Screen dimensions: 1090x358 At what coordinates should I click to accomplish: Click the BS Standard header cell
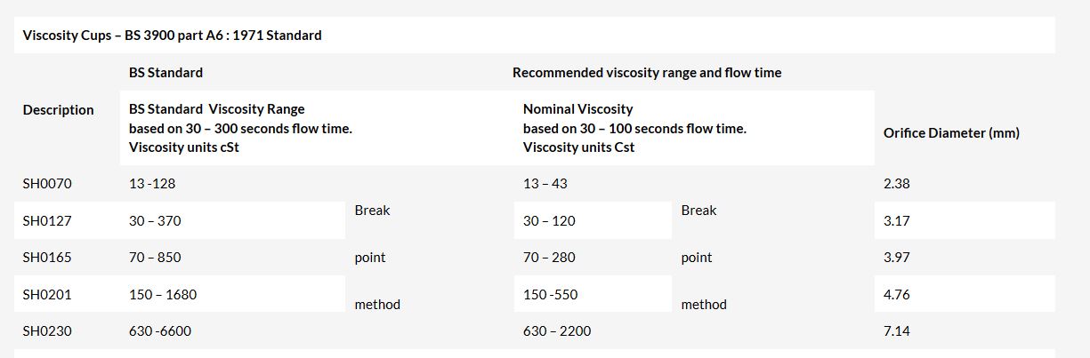tap(166, 73)
